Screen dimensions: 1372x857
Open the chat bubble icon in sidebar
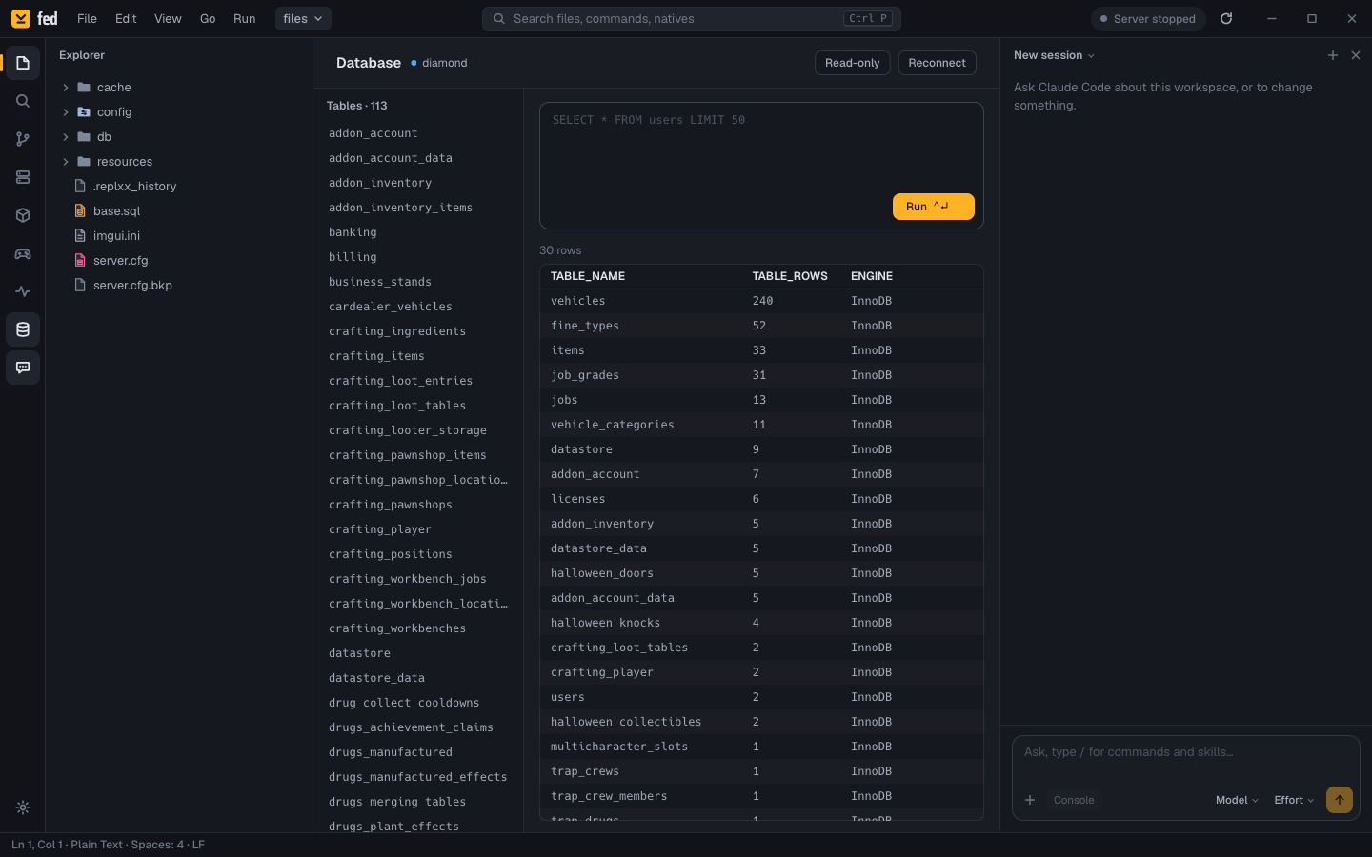click(x=23, y=368)
